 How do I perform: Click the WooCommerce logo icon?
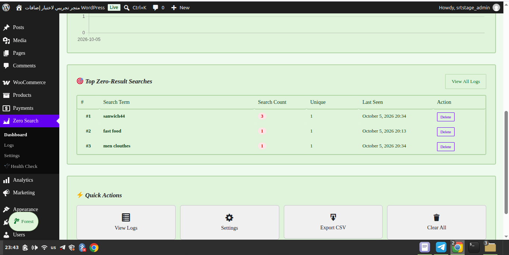[x=6, y=83]
